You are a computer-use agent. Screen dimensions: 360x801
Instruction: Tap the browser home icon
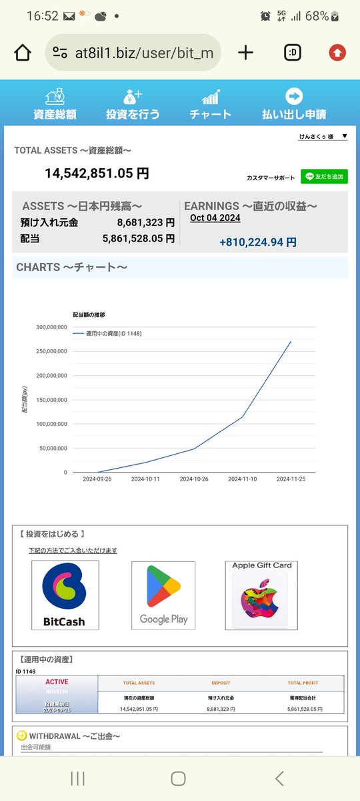tap(23, 53)
